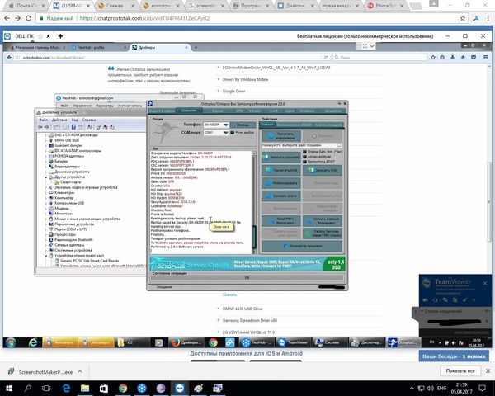Open Параметры menu in FlexiHub window
This screenshot has height=396, width=495.
[x=105, y=106]
